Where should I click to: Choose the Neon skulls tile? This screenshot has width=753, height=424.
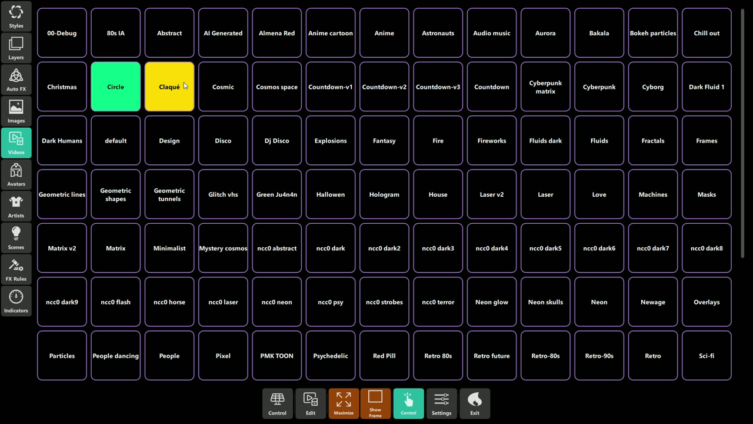[x=545, y=302]
